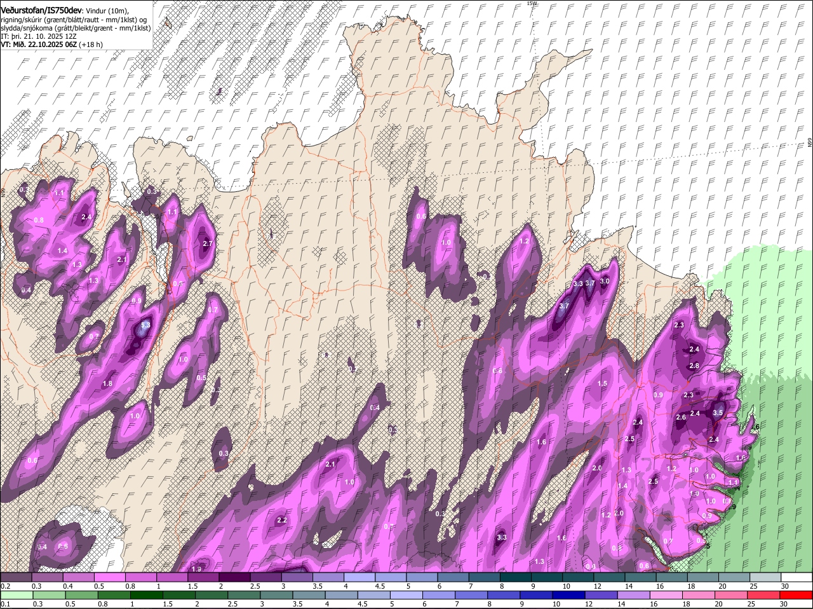
Task: Click the 15W longitude label
Action: pyautogui.click(x=532, y=3)
